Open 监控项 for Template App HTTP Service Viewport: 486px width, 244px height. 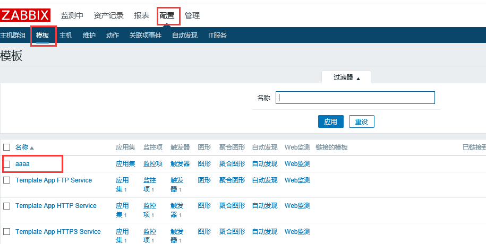click(x=149, y=210)
